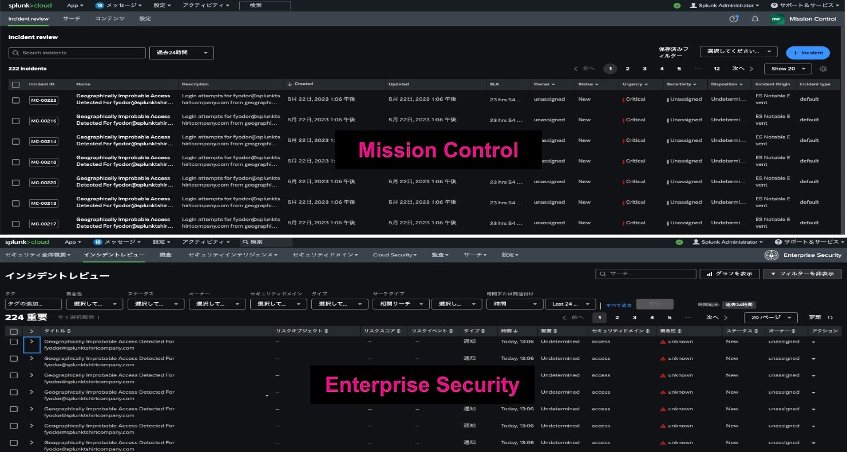847x452 pixels.
Task: Check the box for incident MC-00213
Action: pos(16,203)
